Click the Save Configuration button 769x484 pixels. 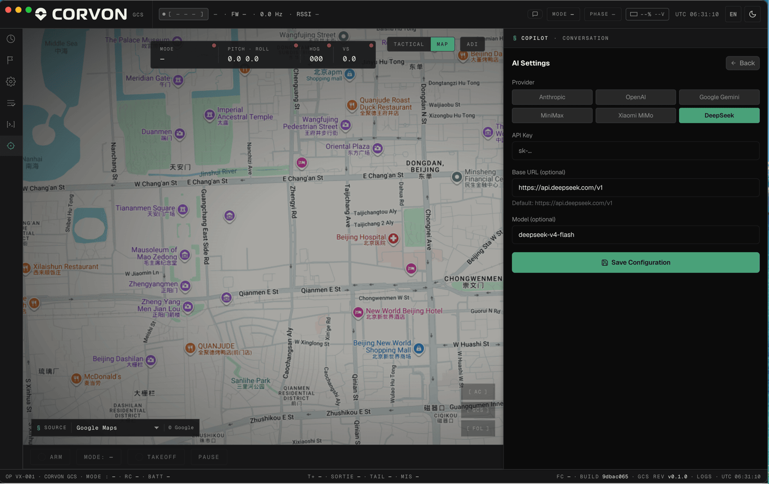635,263
